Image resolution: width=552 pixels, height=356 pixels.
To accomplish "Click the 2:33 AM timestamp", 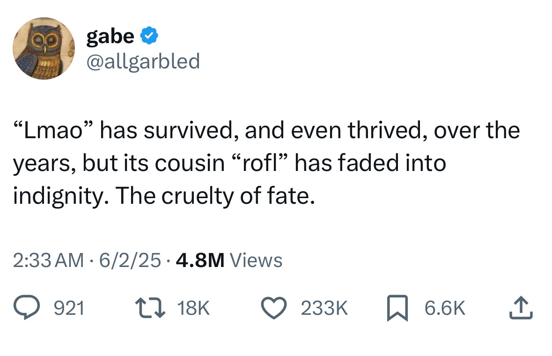I will pyautogui.click(x=49, y=260).
